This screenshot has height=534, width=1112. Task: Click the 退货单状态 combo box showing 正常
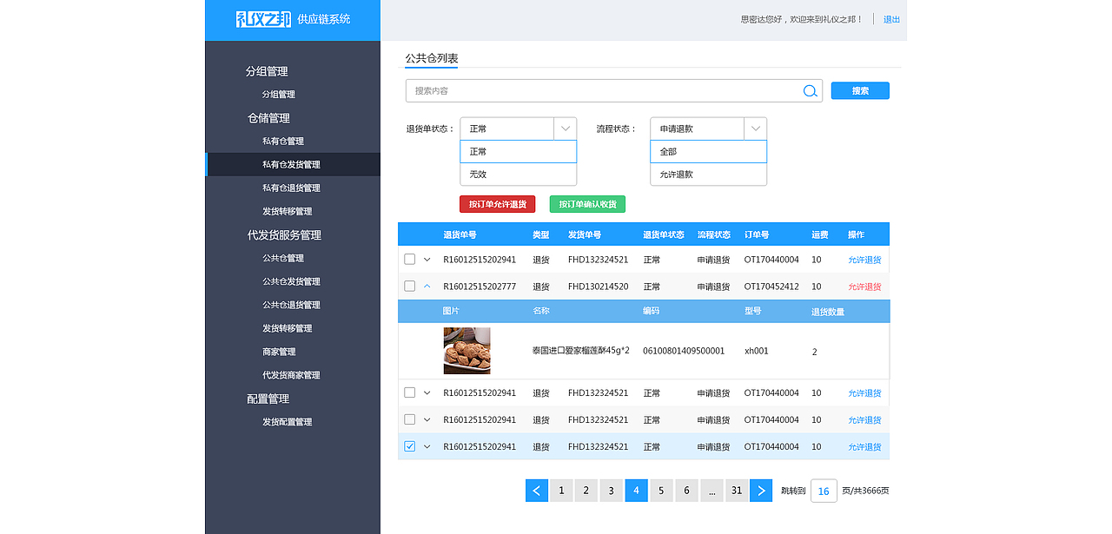click(518, 129)
